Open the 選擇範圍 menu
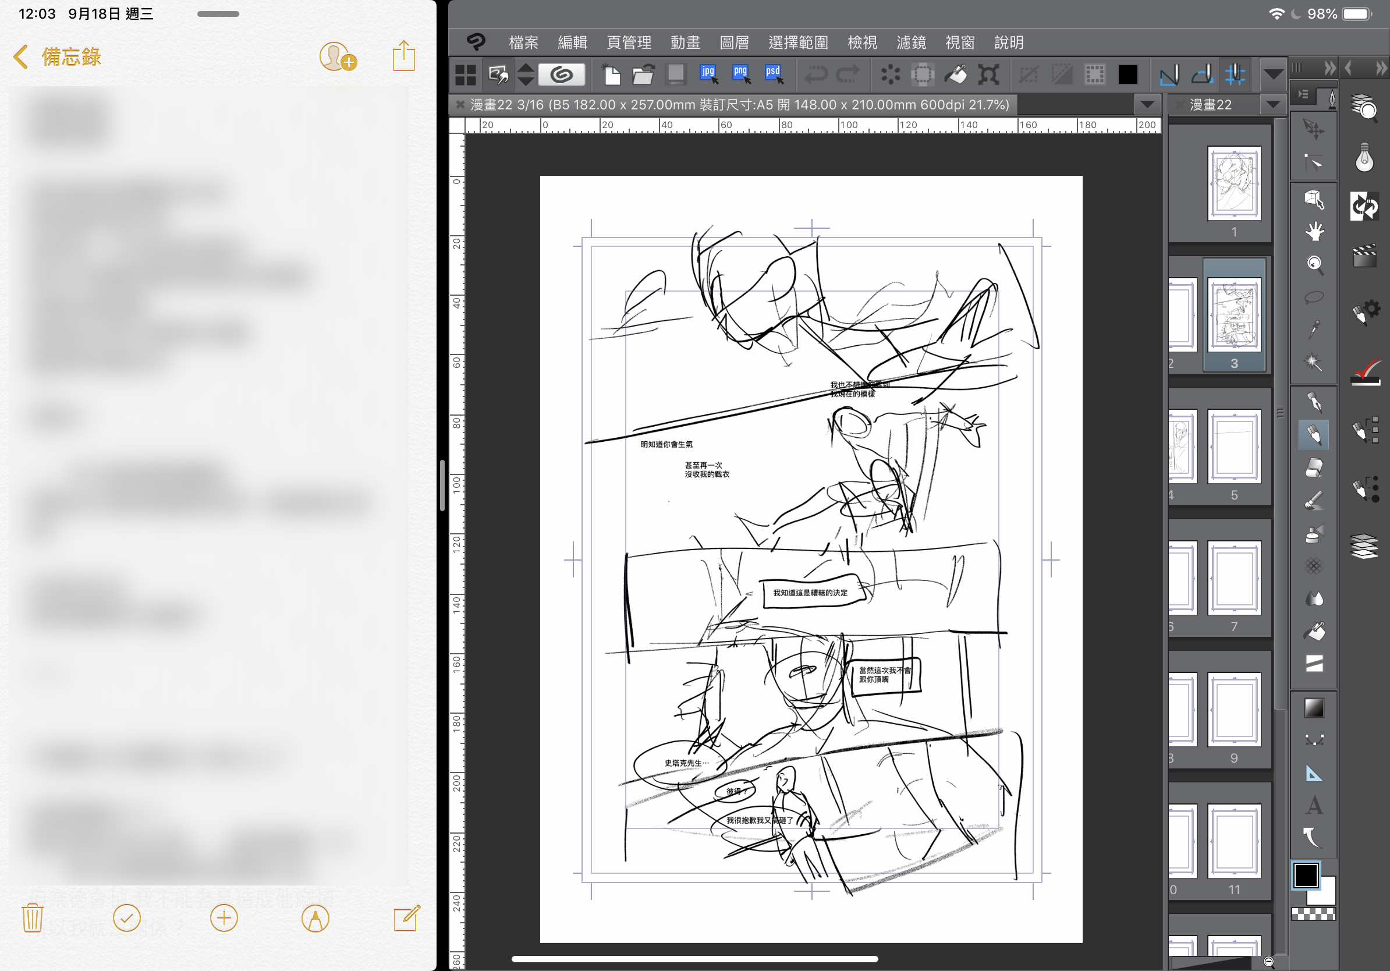 799,42
